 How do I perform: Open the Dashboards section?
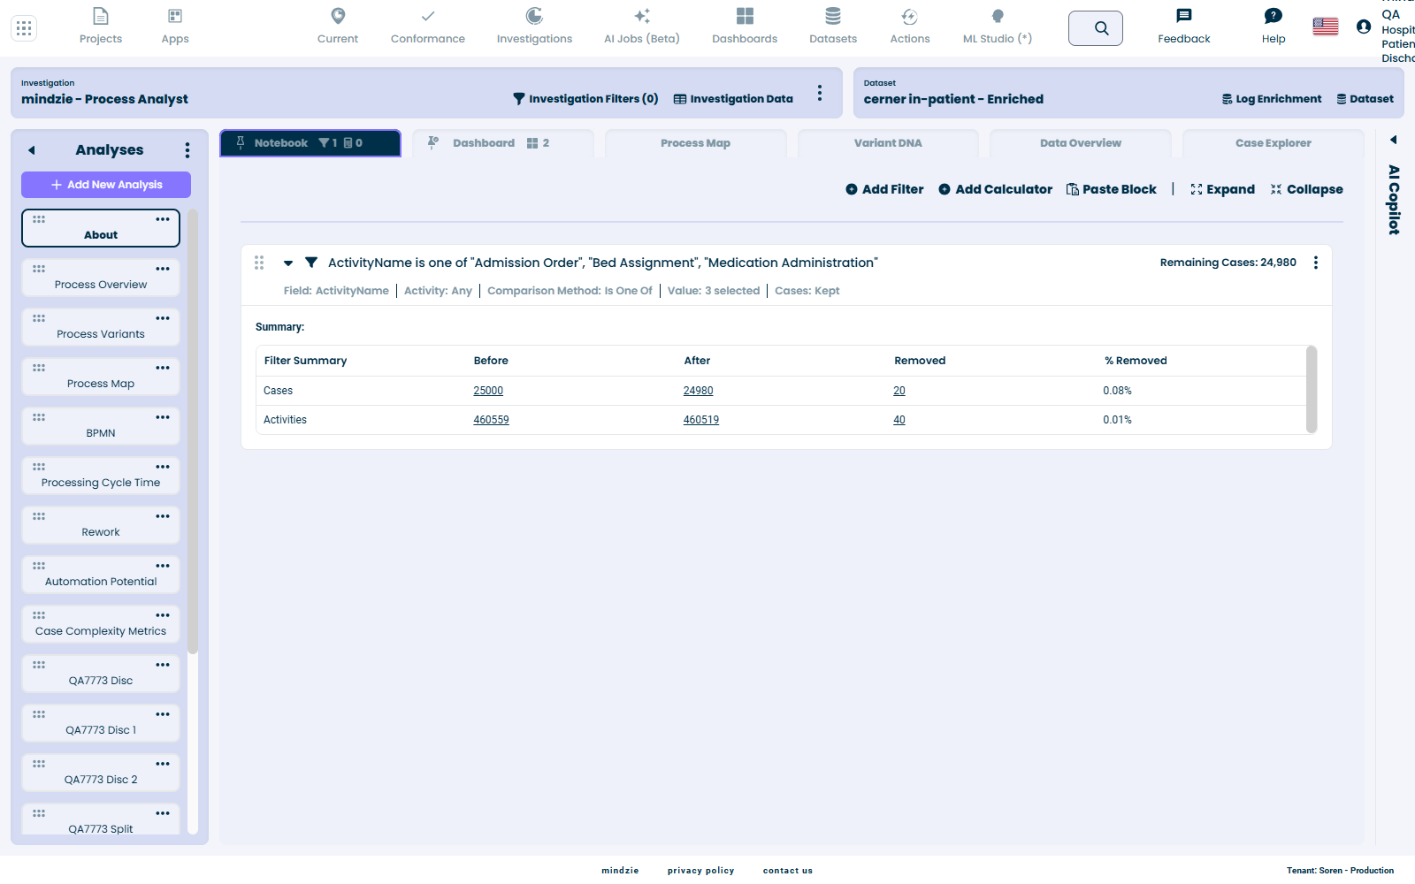pos(745,27)
